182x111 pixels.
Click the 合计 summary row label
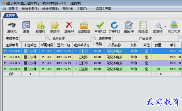[x=12, y=74]
